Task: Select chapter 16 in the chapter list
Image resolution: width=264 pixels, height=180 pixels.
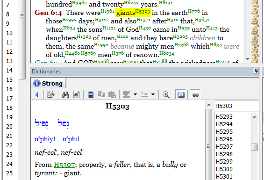Action: coord(9,89)
